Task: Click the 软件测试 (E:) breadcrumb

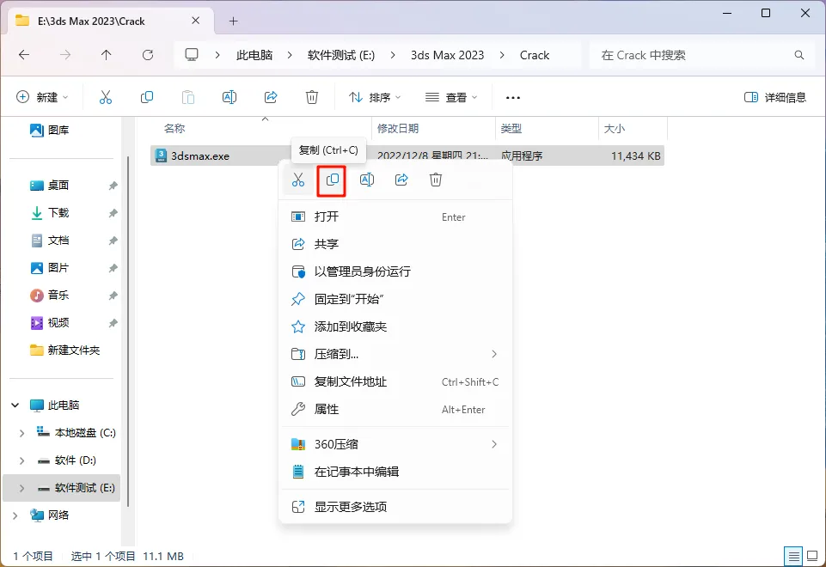Action: (x=341, y=55)
